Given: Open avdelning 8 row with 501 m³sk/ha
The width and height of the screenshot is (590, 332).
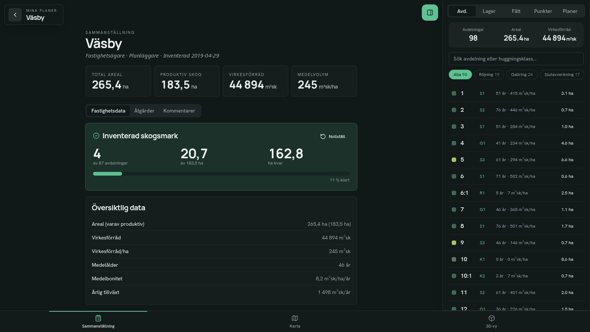Looking at the screenshot, I should (x=516, y=226).
